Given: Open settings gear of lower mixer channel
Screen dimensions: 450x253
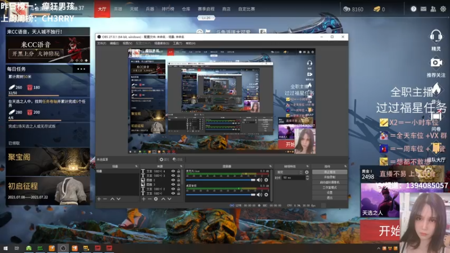Looking at the screenshot, I should pyautogui.click(x=266, y=195).
